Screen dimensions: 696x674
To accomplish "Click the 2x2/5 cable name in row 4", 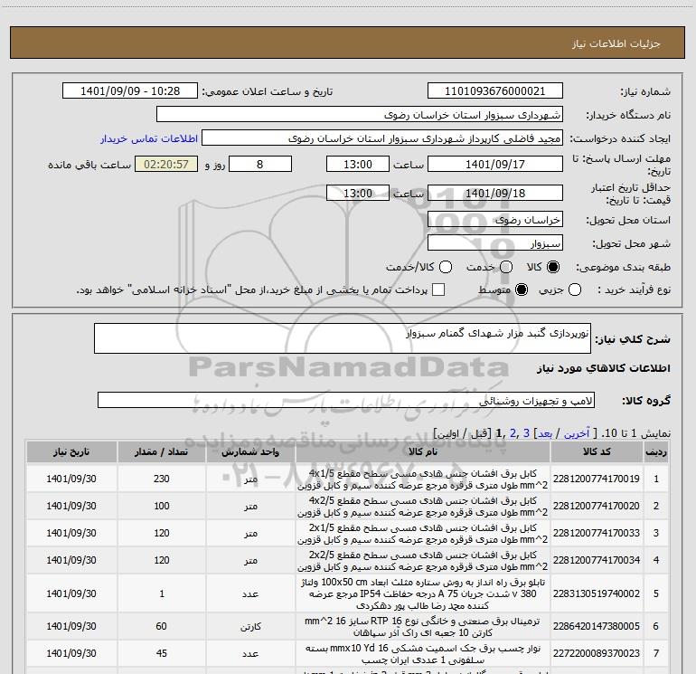I will pyautogui.click(x=423, y=561).
